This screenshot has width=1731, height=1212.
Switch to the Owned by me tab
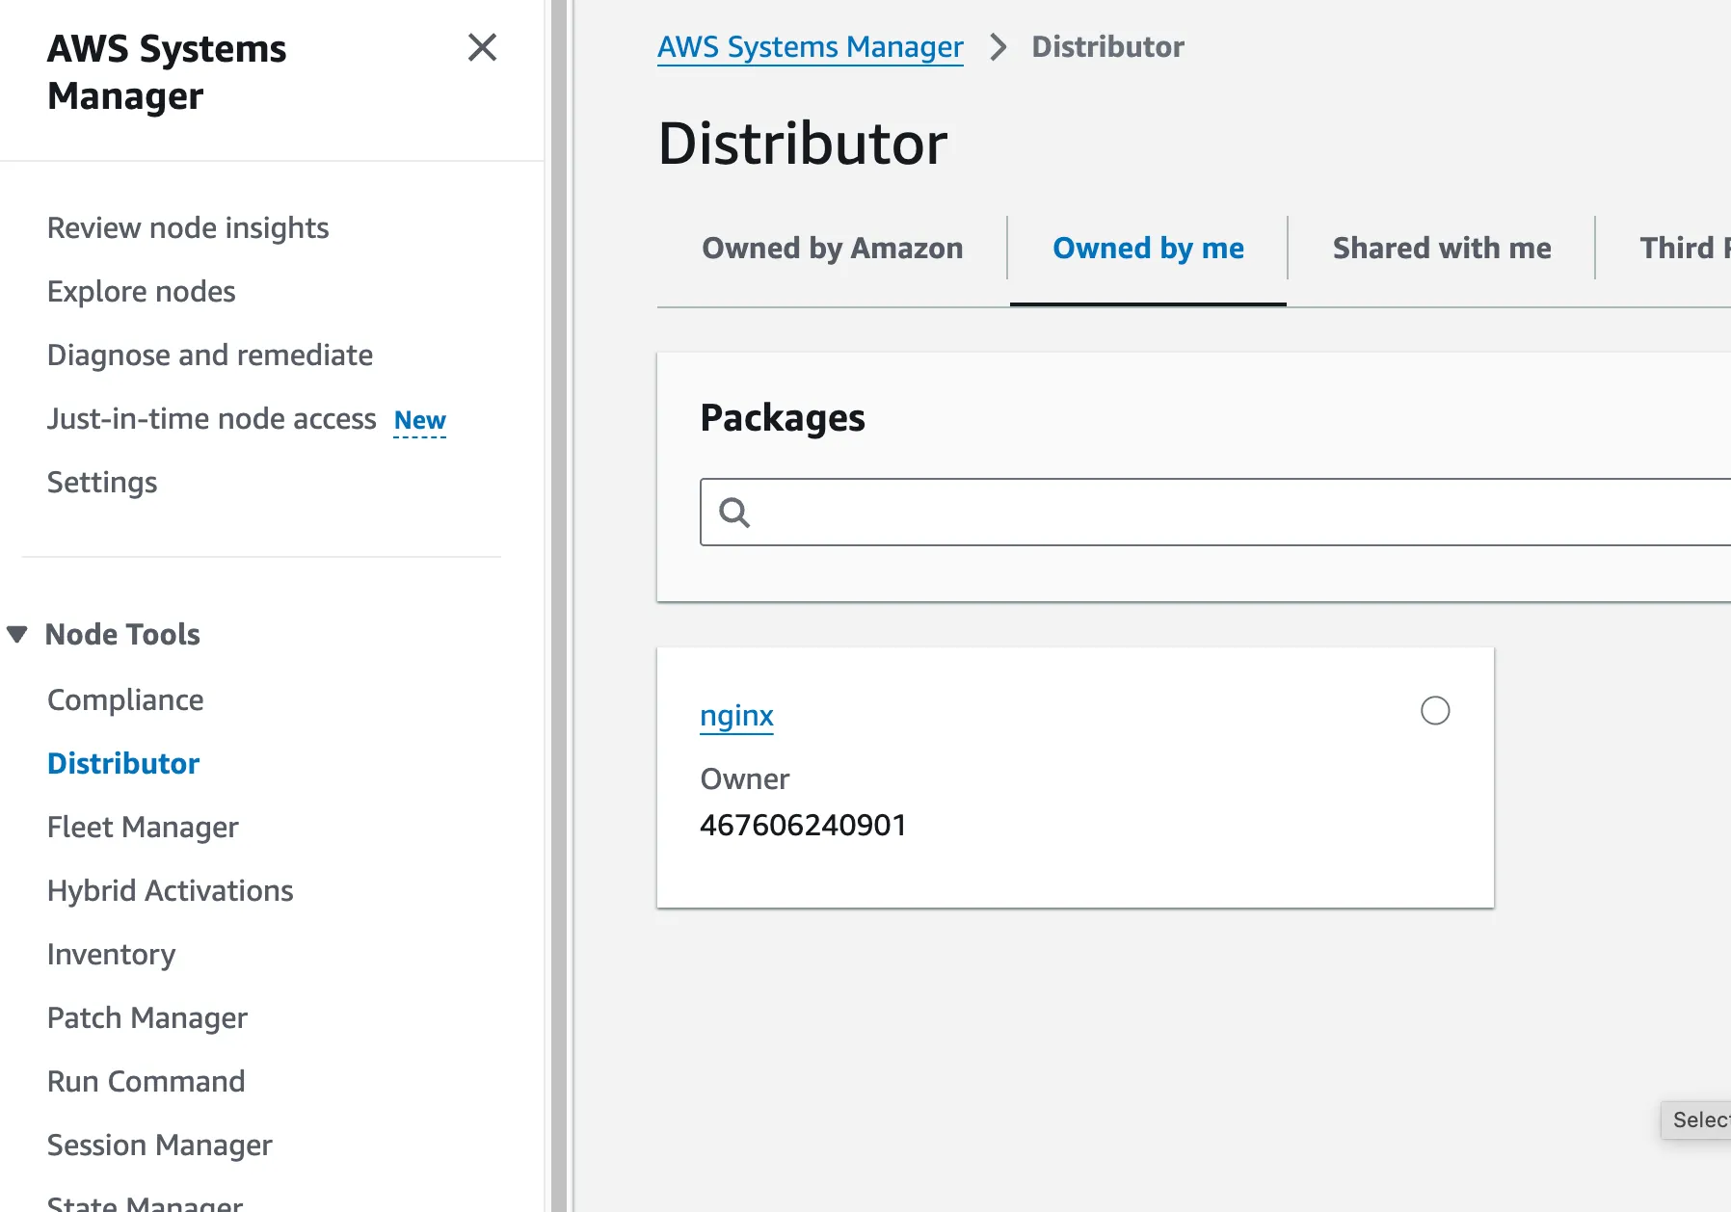coord(1148,249)
